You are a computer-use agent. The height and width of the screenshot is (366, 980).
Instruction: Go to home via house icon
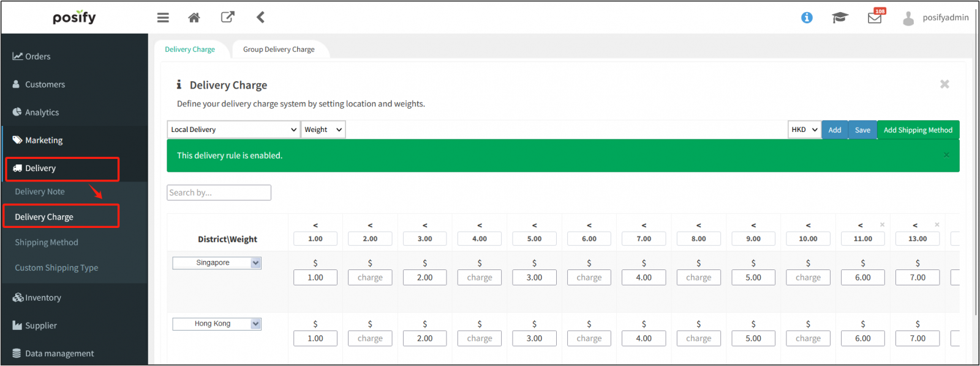(194, 18)
